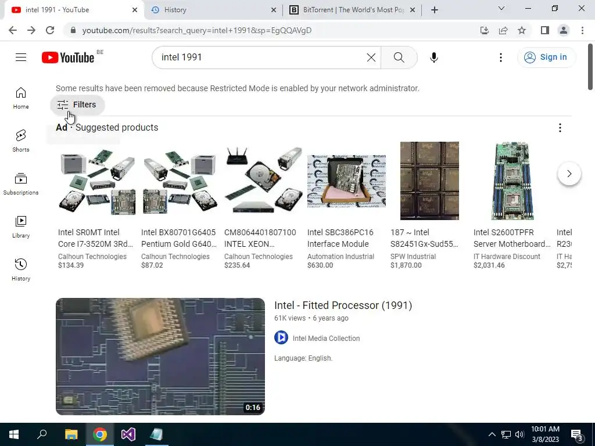Show next suggested products with arrow
The image size is (595, 446).
(x=569, y=174)
